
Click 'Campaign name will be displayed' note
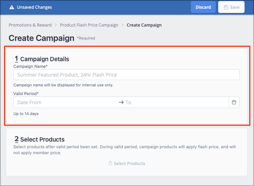click(x=63, y=85)
